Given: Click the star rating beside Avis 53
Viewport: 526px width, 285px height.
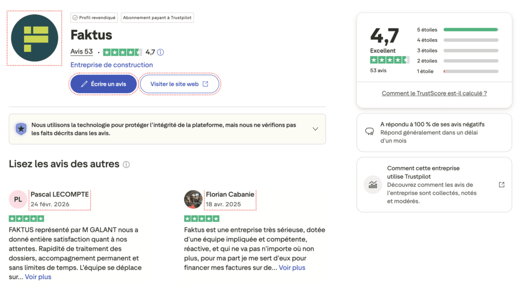Looking at the screenshot, I should (x=122, y=52).
